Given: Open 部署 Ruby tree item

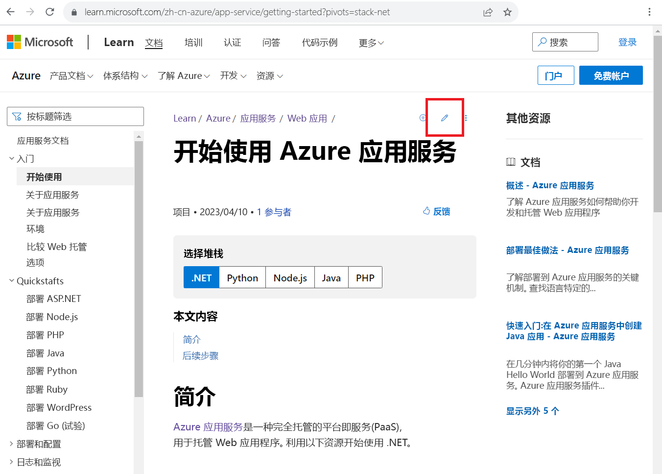Looking at the screenshot, I should click(47, 389).
